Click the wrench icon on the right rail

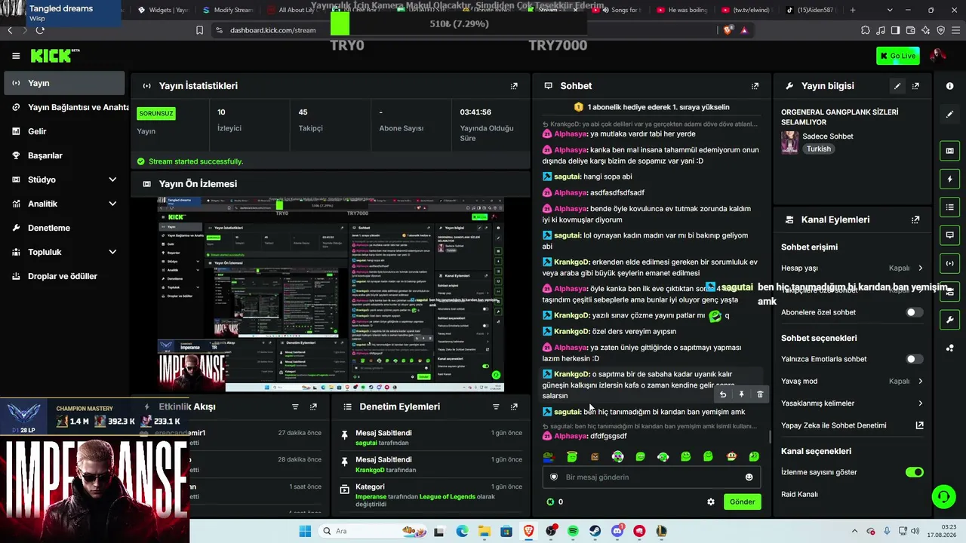(949, 320)
